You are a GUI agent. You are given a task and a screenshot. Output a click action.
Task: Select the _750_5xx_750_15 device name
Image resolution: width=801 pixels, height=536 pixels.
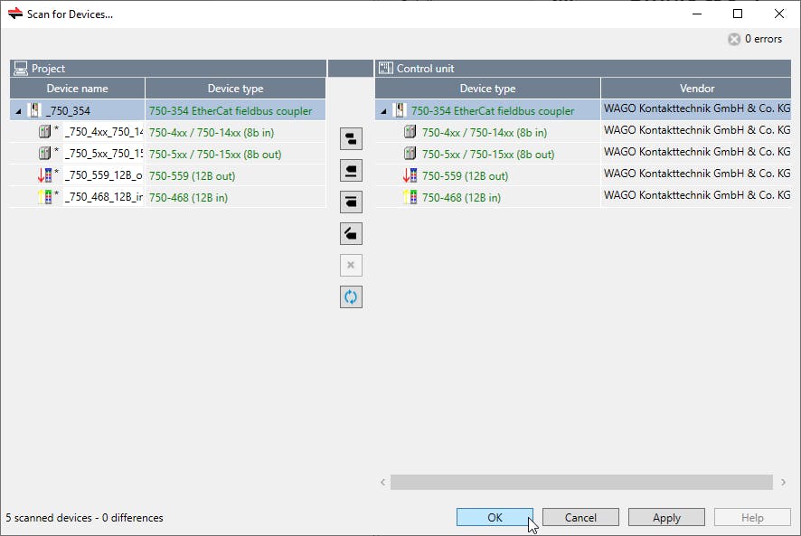(x=104, y=154)
